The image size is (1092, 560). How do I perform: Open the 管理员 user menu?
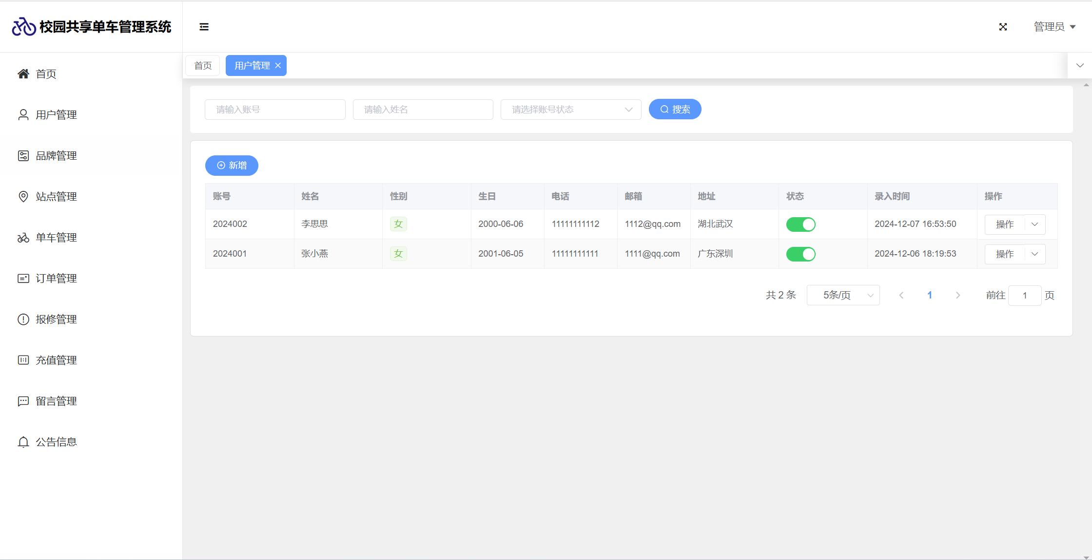[1054, 27]
